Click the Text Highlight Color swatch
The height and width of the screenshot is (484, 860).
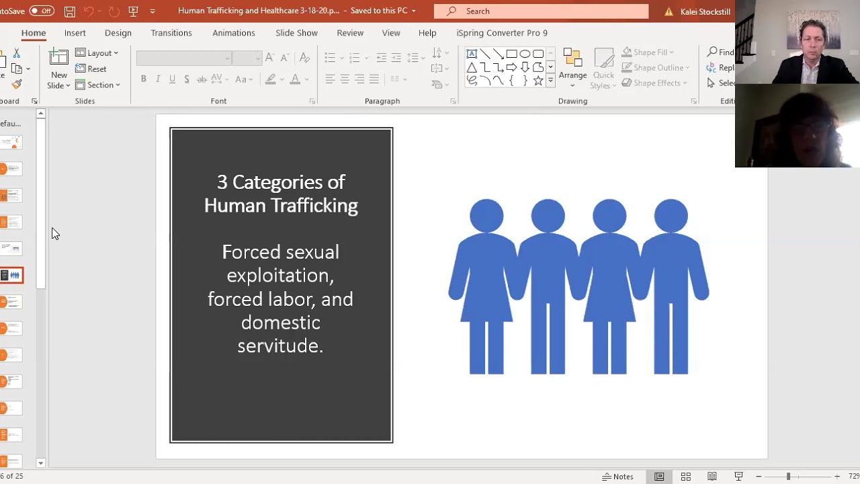270,79
